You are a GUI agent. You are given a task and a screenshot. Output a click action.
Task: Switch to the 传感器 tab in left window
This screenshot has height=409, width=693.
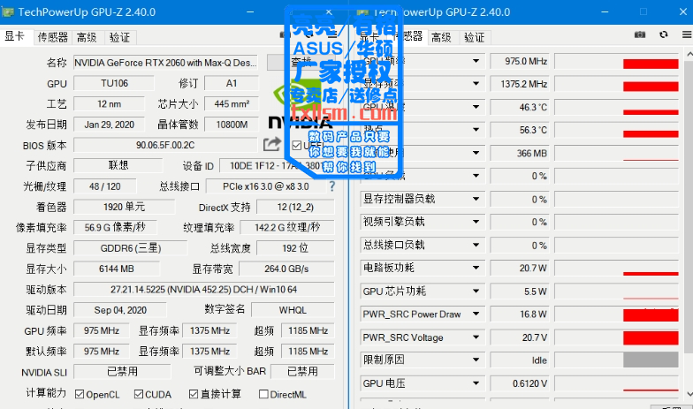point(53,37)
